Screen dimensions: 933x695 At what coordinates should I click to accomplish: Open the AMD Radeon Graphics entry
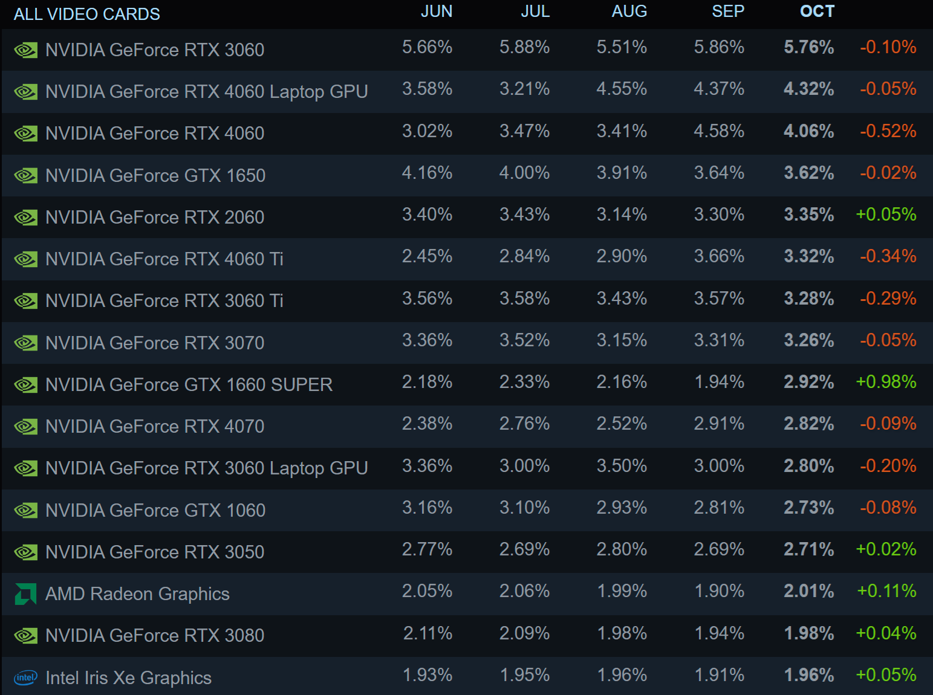[137, 593]
